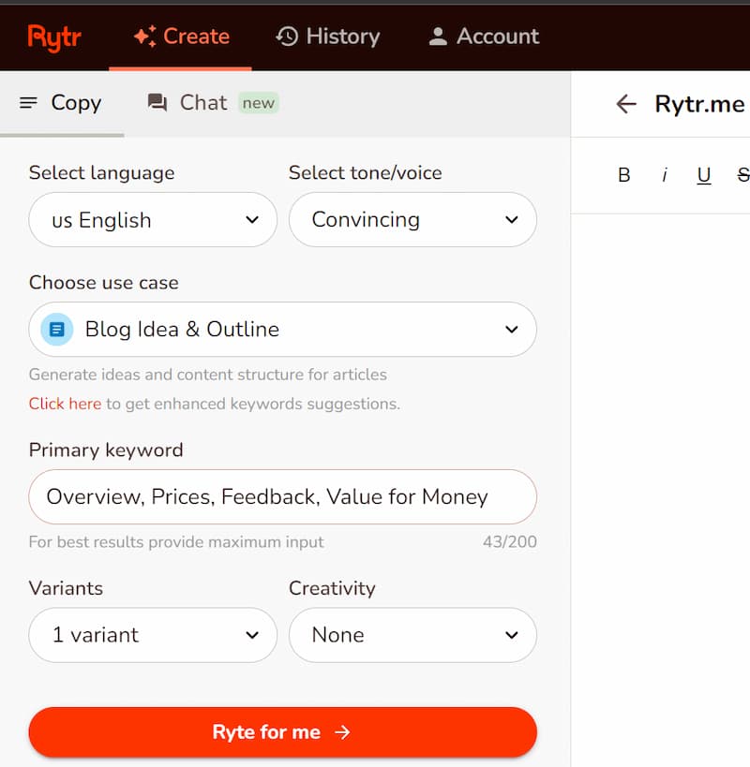
Task: Click the 'Choose use case' label
Action: 104,283
